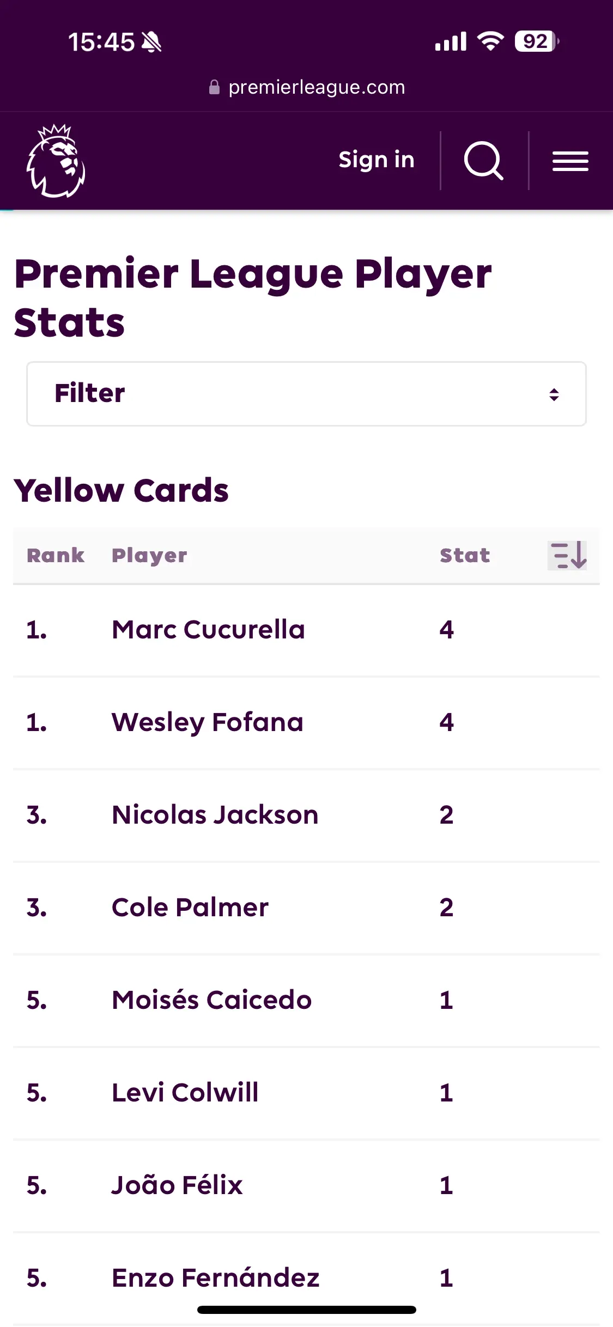This screenshot has height=1327, width=613.
Task: Click the Stat column header
Action: [x=465, y=555]
